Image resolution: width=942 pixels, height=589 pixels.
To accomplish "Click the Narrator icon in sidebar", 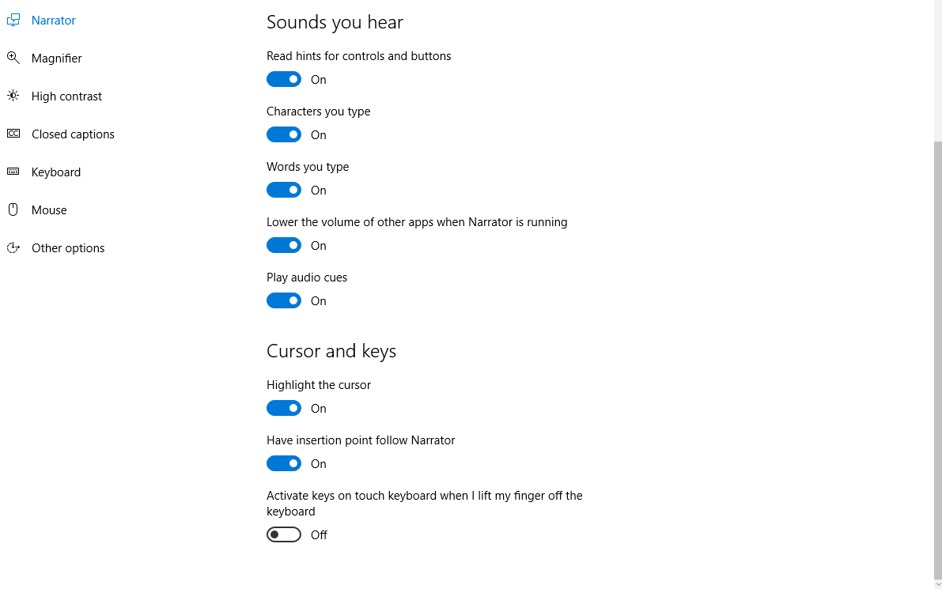I will tap(13, 21).
